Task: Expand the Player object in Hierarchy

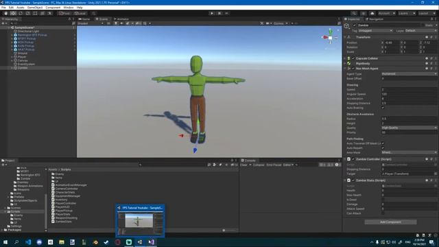Action: (x=12, y=57)
